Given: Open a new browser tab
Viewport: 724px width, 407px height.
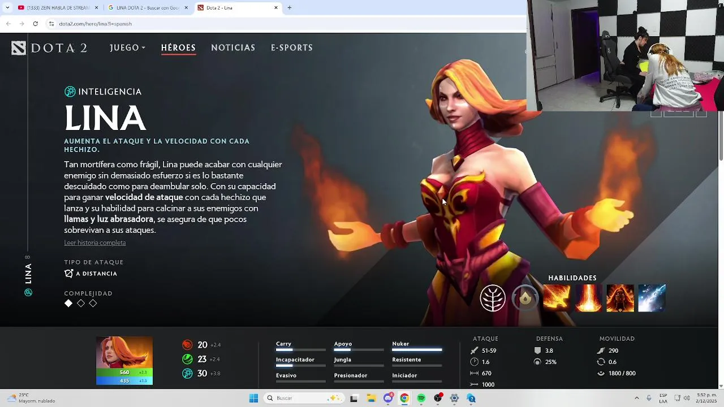Looking at the screenshot, I should click(290, 8).
